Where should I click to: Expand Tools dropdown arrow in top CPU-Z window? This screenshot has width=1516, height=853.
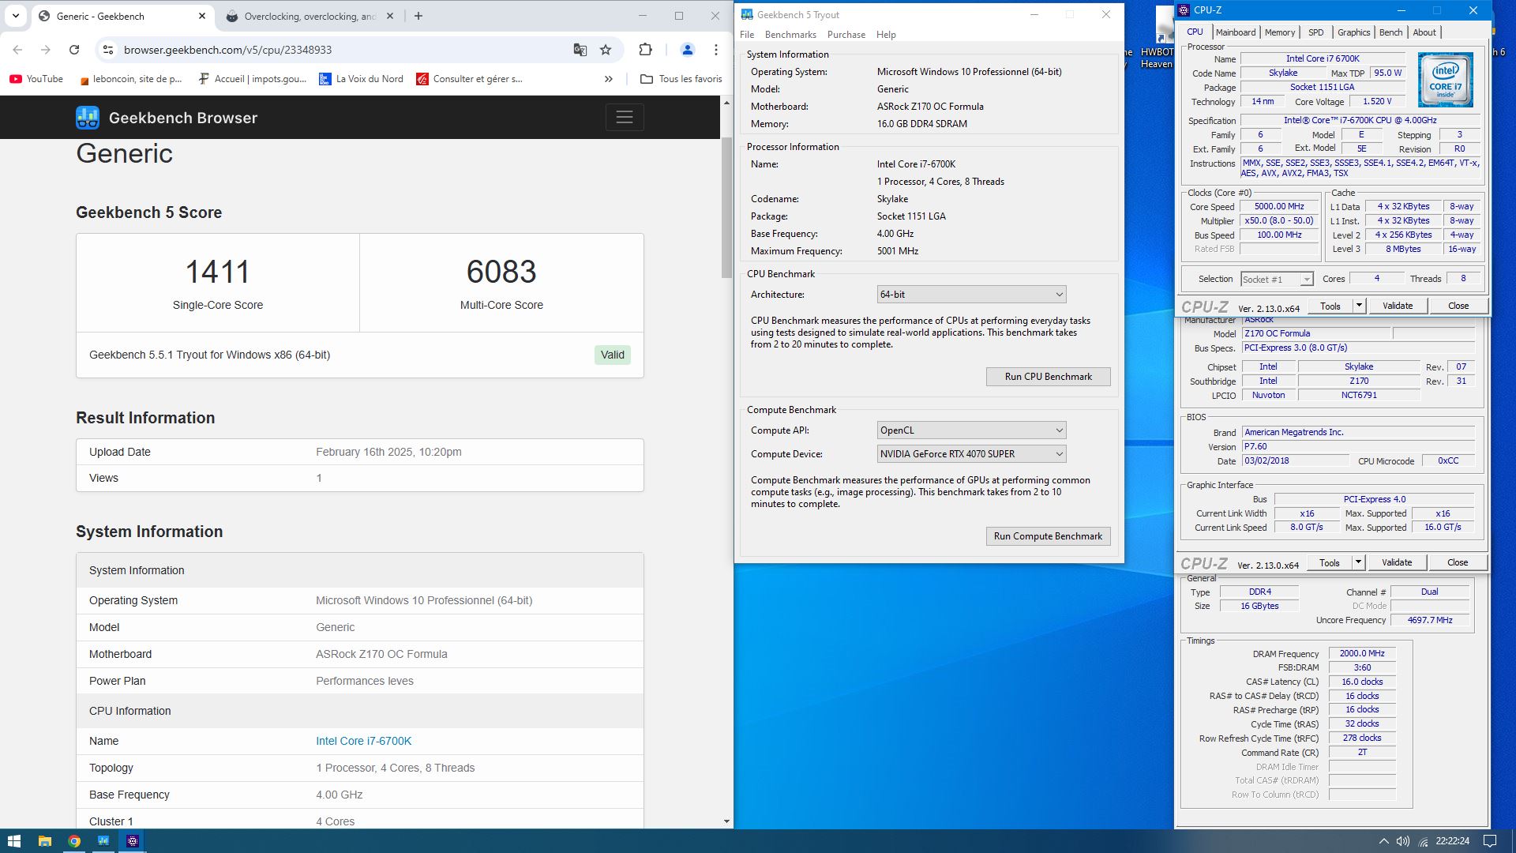click(1359, 306)
